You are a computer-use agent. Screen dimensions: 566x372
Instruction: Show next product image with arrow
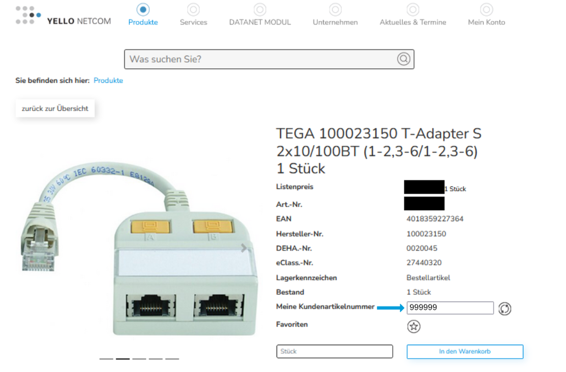[244, 248]
